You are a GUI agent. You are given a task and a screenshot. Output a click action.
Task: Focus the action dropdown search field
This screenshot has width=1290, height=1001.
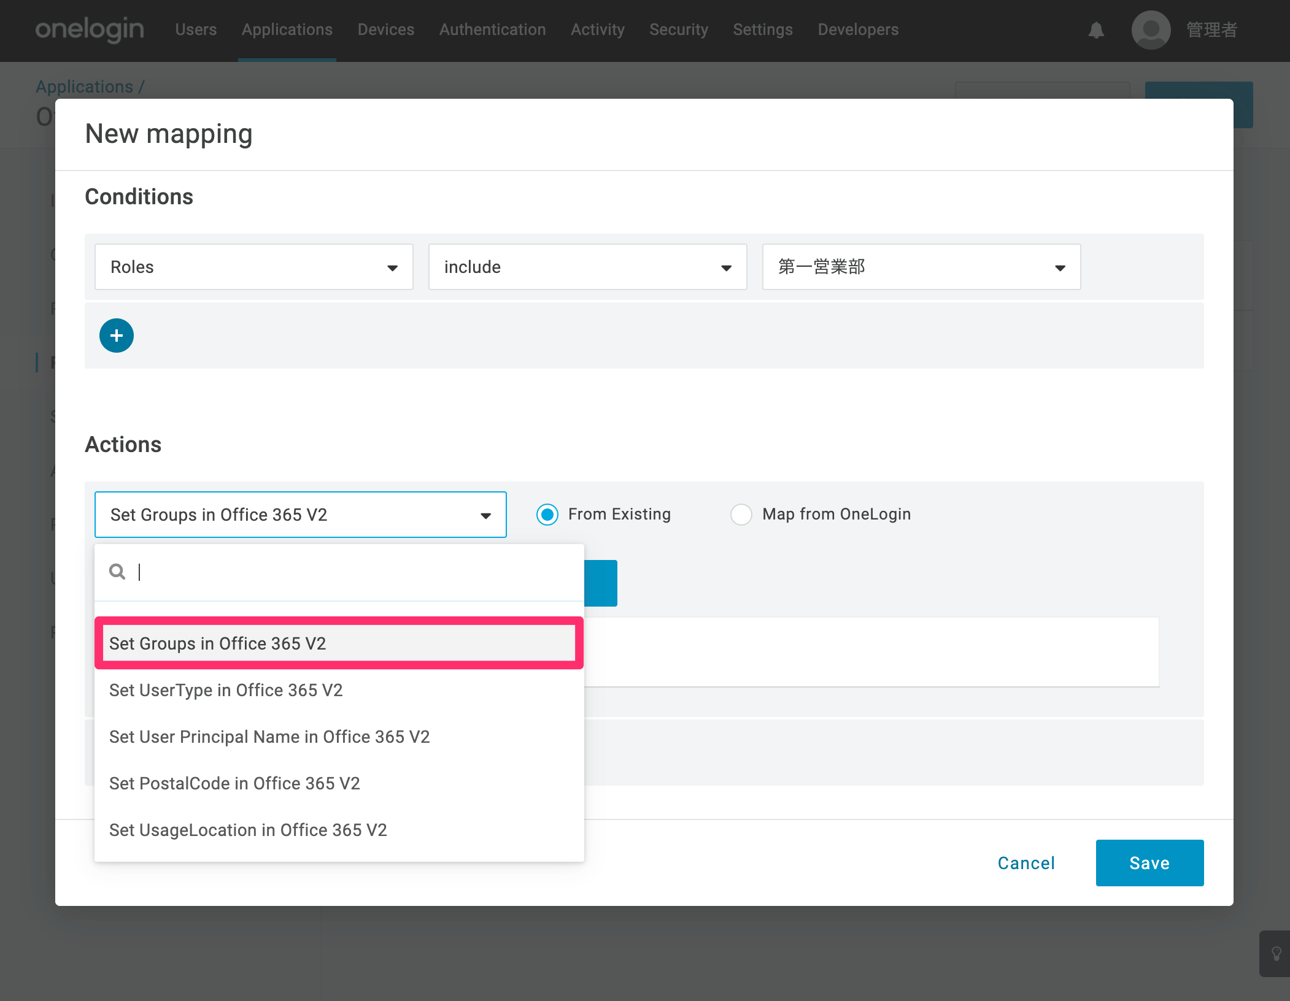[x=339, y=572]
